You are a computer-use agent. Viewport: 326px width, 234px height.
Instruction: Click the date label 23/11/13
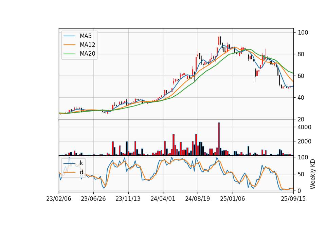coord(128,199)
